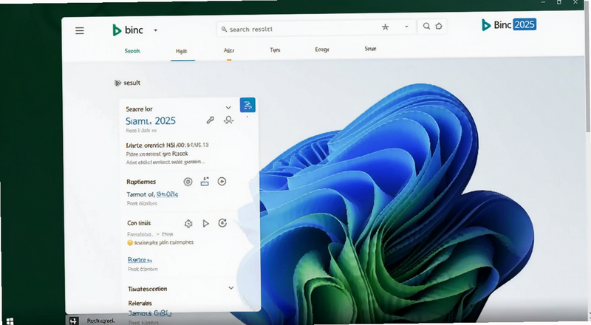Screen dimensions: 591x325
Task: Click the person icon beside Siamı. 2025
Action: click(x=228, y=120)
